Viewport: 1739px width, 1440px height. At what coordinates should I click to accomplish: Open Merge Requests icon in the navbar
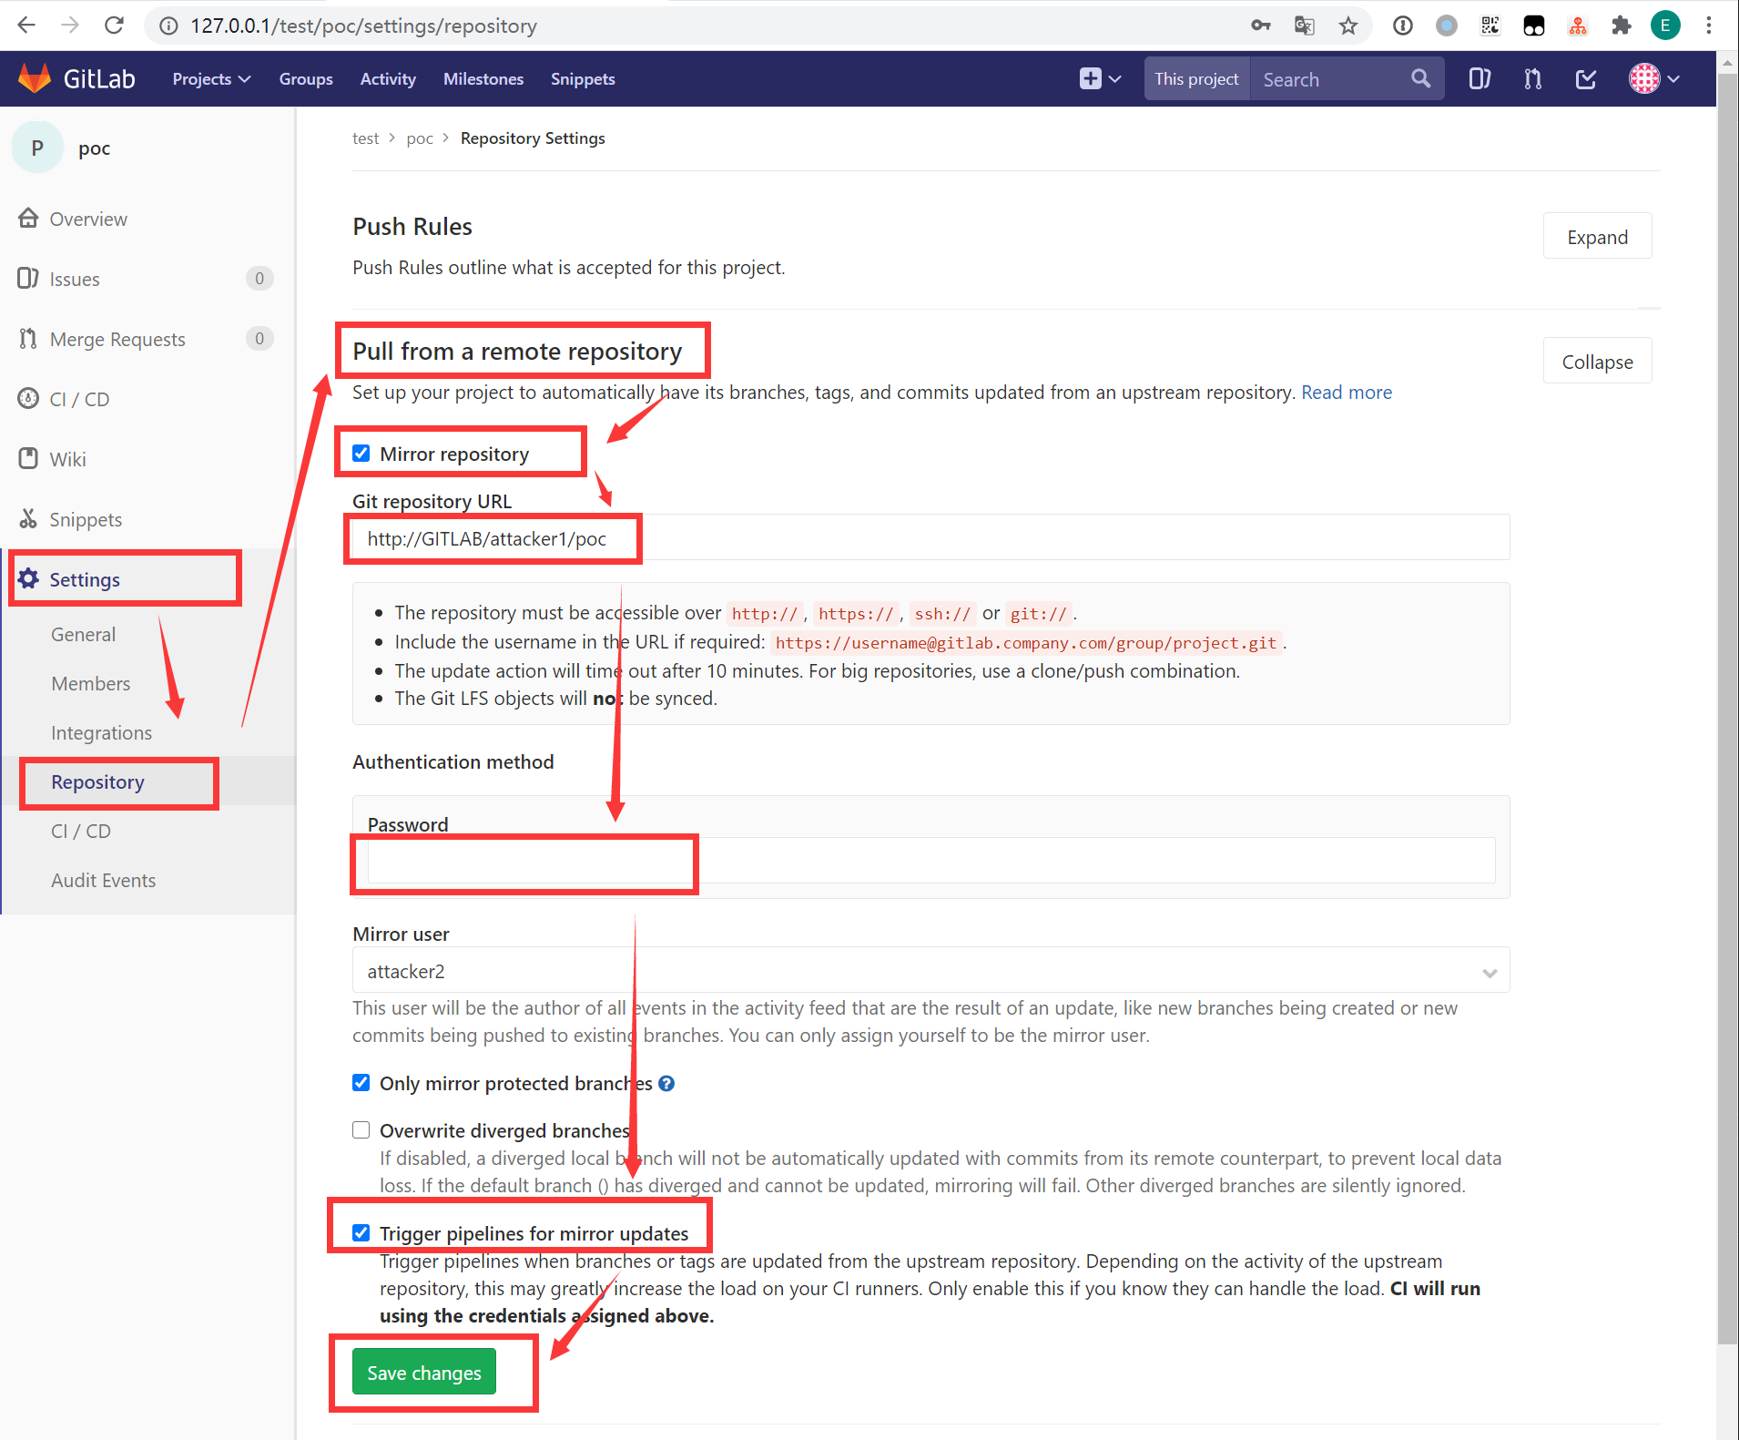point(1532,78)
